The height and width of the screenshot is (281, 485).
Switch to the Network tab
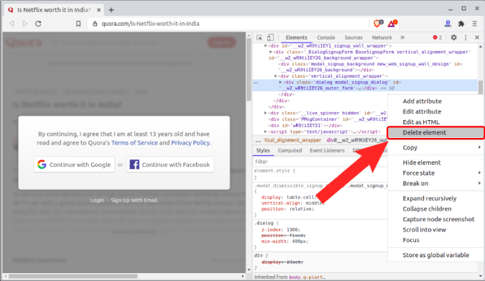(x=382, y=37)
